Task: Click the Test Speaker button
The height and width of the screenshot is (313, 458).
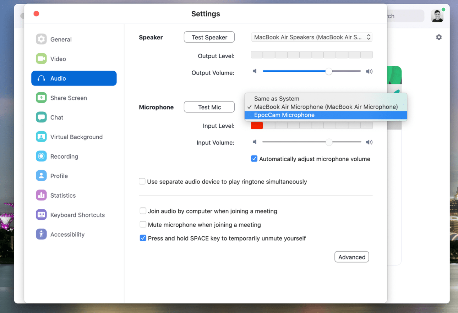Action: [209, 37]
